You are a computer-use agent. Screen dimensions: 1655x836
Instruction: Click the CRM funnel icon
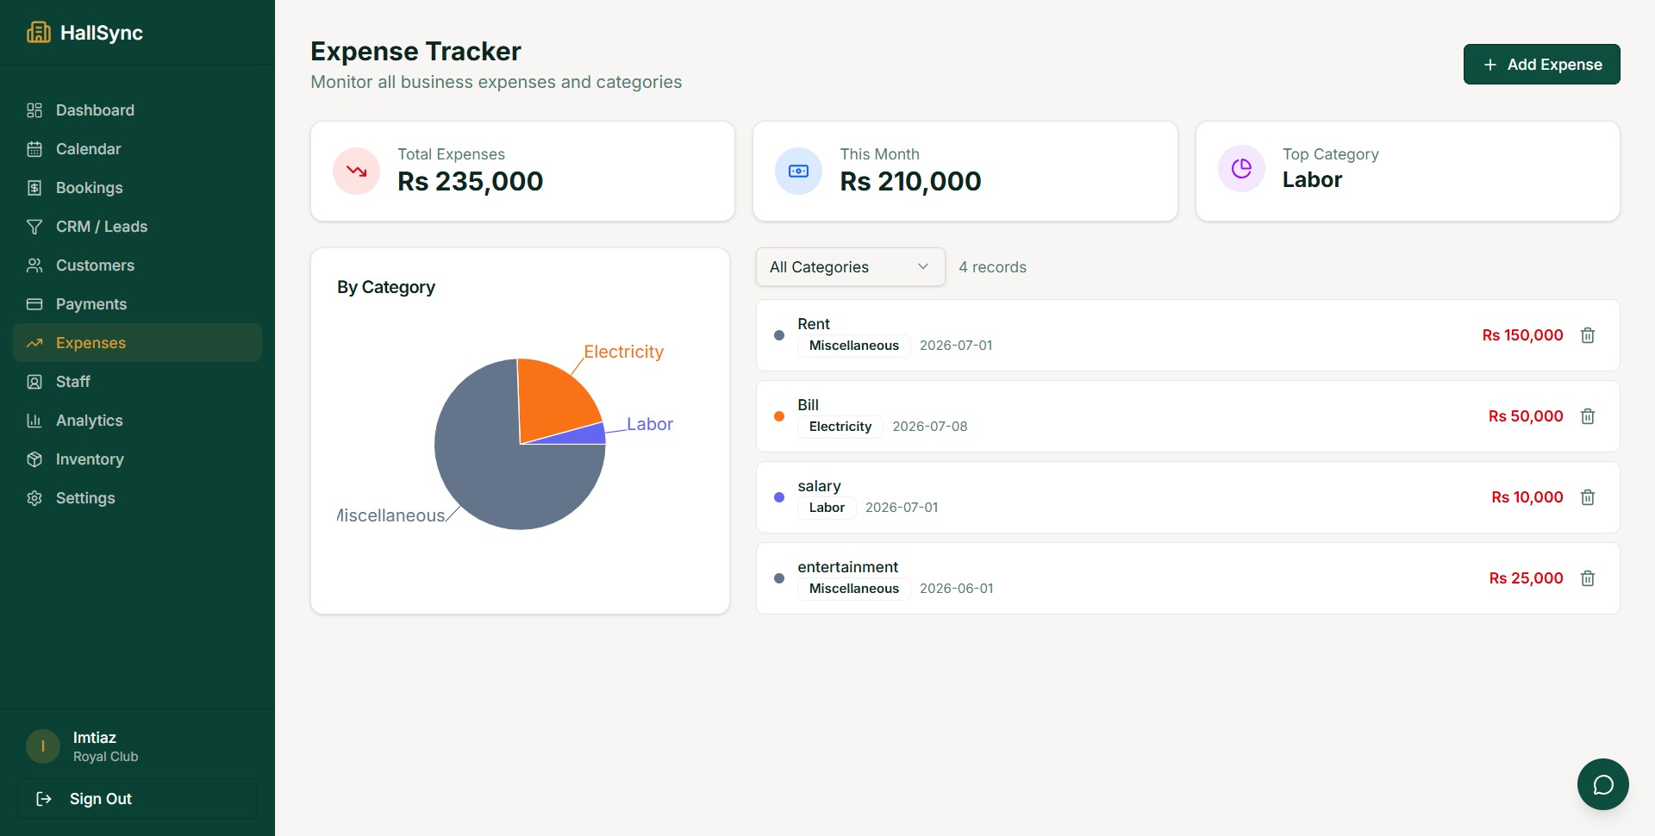point(34,227)
